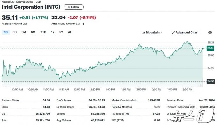Click the after-hours moon icon
Screen dimensions: 217x125
click(84, 24)
